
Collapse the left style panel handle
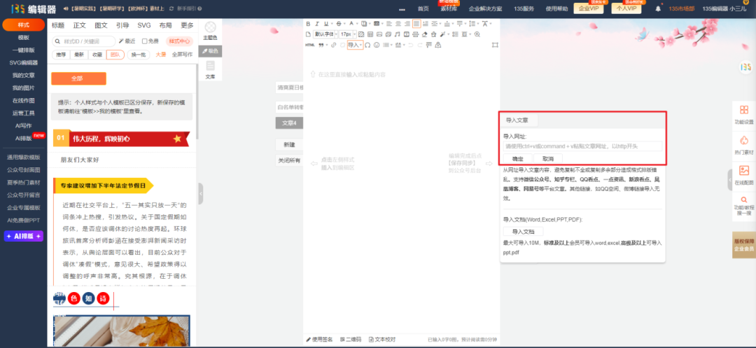[201, 194]
